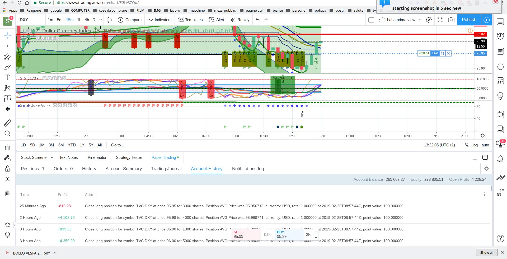Start bar Replay mode
Viewport: 507px width, 259px height.
tap(240, 20)
